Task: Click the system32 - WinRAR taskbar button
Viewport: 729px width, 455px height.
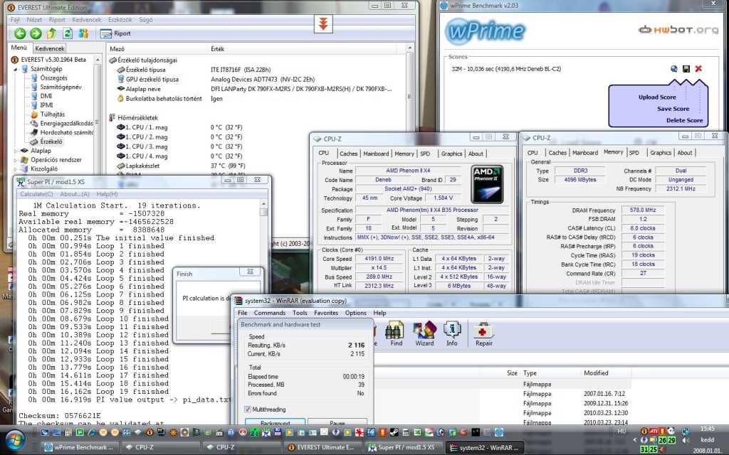Action: [483, 447]
